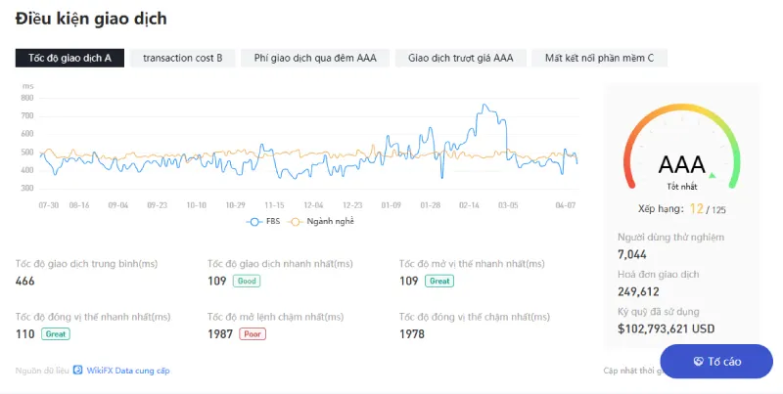Viewport: 783px width, 394px height.
Task: Toggle the Ngành nghề legend series
Action: pyautogui.click(x=322, y=221)
